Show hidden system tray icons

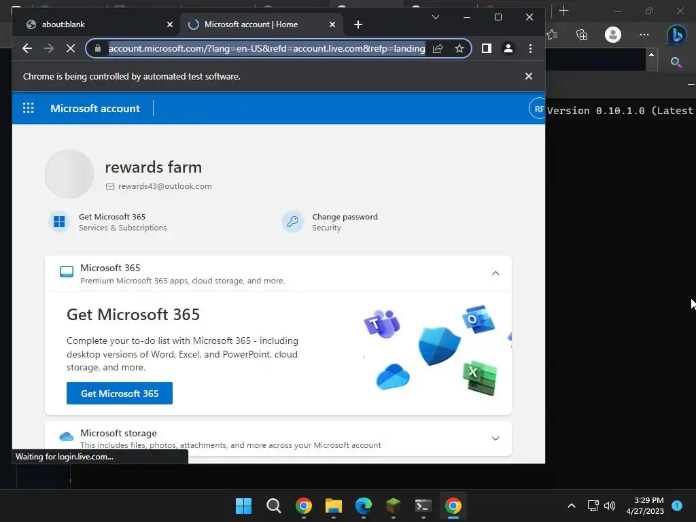[x=572, y=506]
